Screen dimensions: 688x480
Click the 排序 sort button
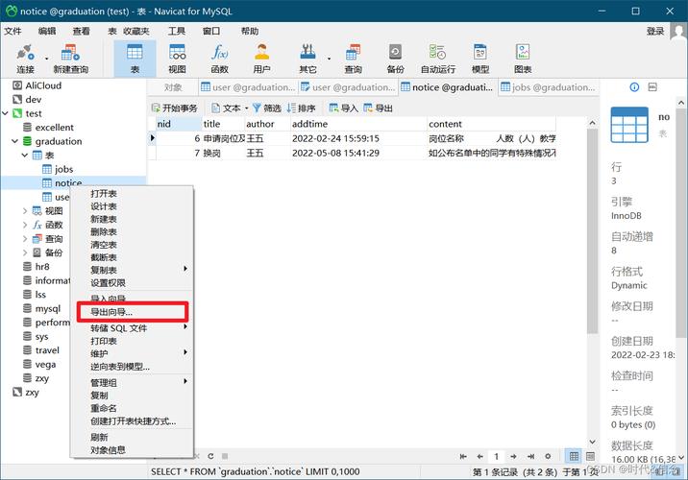pyautogui.click(x=301, y=108)
